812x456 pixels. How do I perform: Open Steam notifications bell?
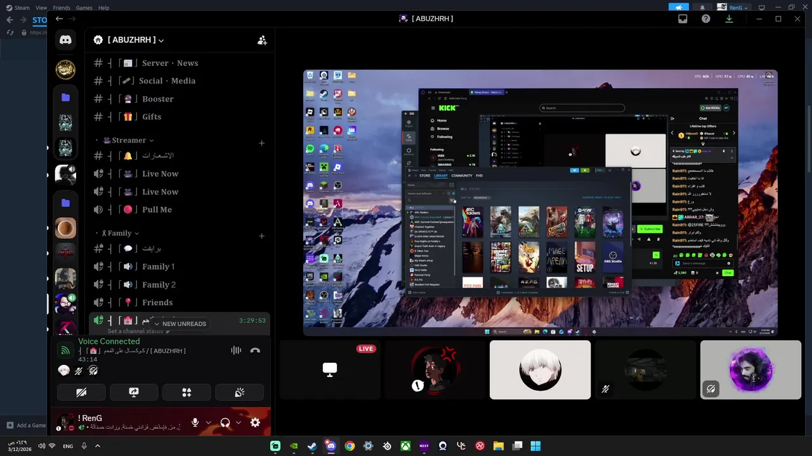pos(702,8)
